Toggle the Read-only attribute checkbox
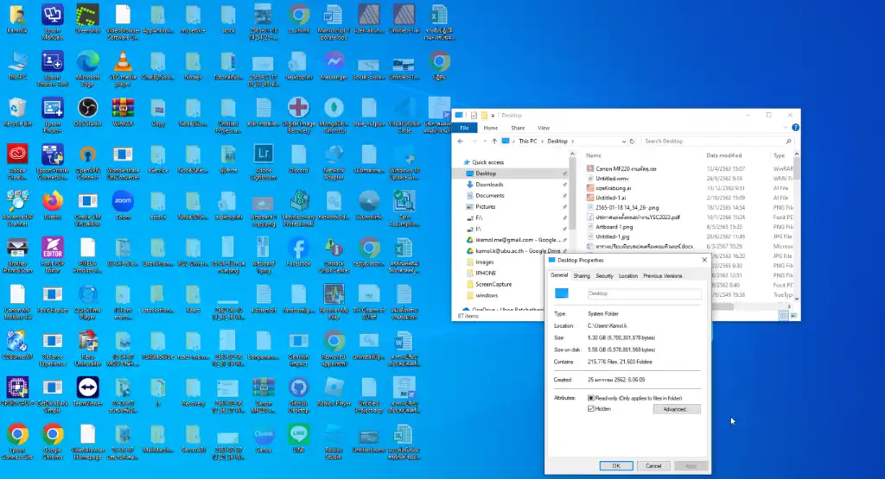The width and height of the screenshot is (885, 479). click(x=591, y=398)
